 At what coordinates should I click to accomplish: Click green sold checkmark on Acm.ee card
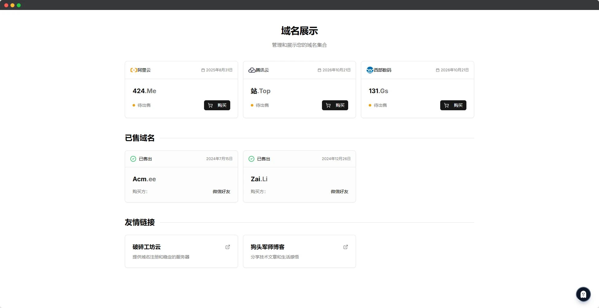point(133,159)
